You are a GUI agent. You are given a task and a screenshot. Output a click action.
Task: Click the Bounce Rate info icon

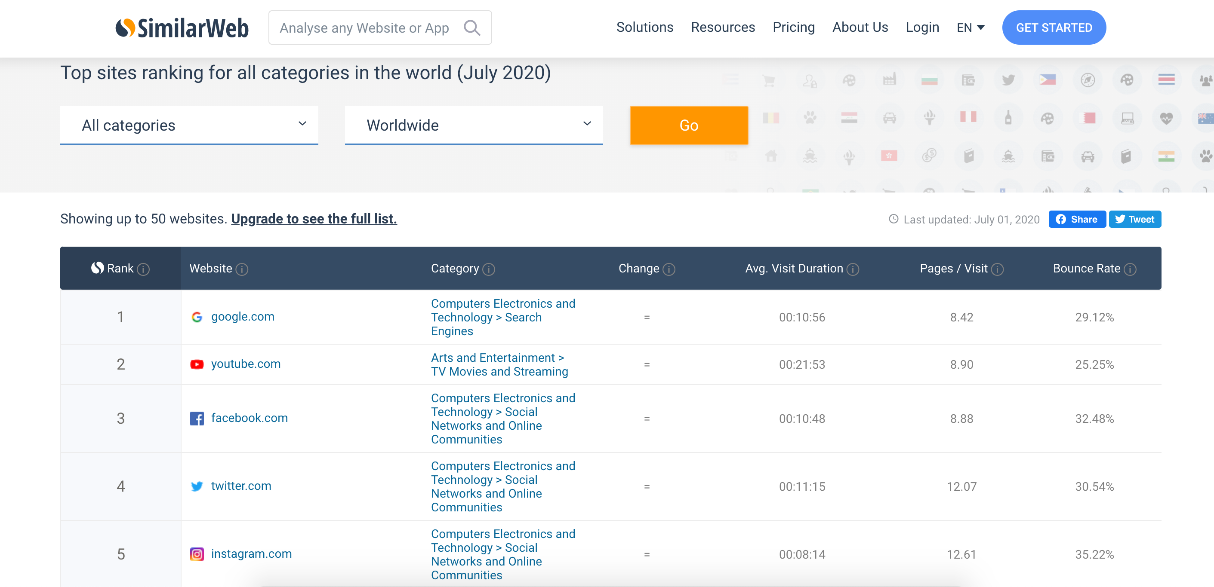pyautogui.click(x=1130, y=269)
